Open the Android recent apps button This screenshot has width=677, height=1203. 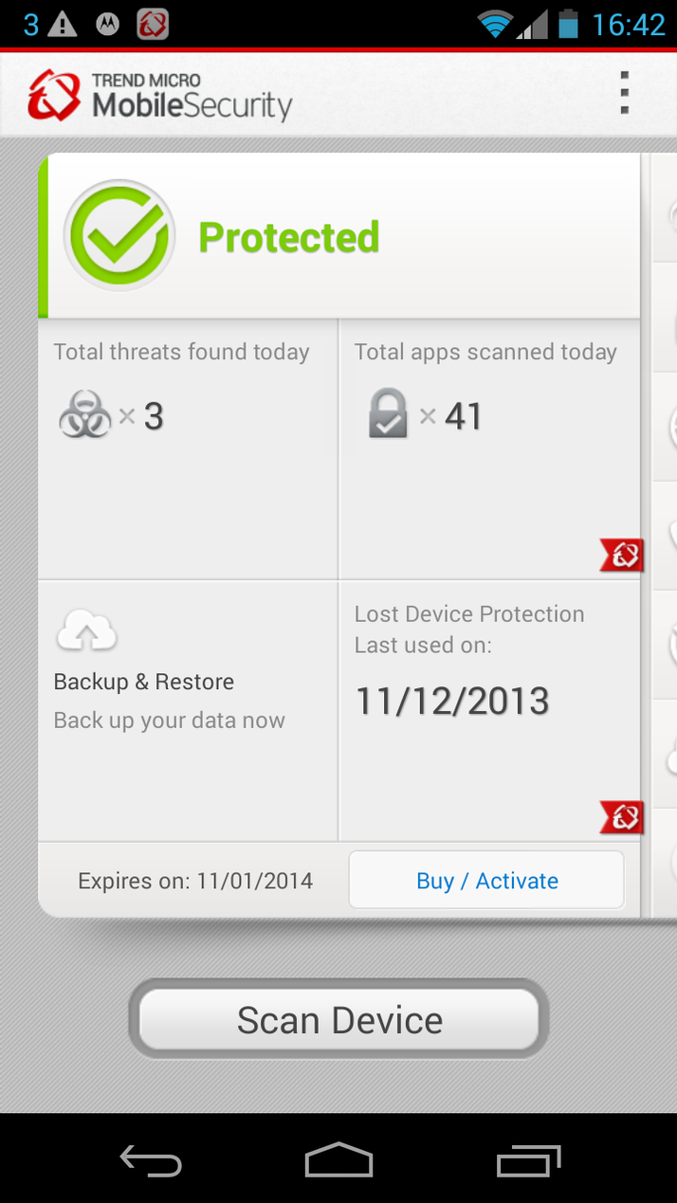528,1159
